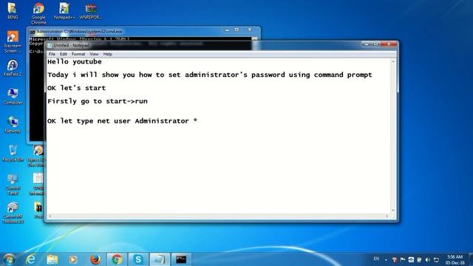Launch Firefox from the taskbar
Viewport: 473px width, 266px height.
pyautogui.click(x=95, y=259)
